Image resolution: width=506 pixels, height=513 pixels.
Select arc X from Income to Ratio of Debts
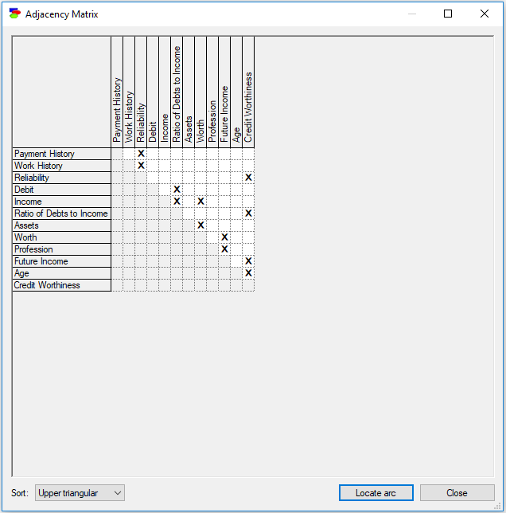coord(177,202)
